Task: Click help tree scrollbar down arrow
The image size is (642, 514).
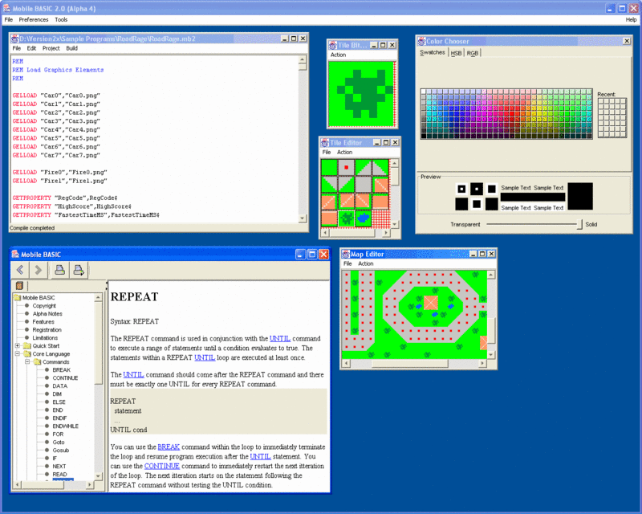Action: [98, 476]
